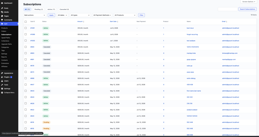This screenshot has height=137, width=259.
Task: Click the Pending status badge of #618
Action: [x=47, y=122]
